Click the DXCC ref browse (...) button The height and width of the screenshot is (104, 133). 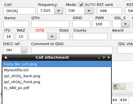click(x=24, y=50)
